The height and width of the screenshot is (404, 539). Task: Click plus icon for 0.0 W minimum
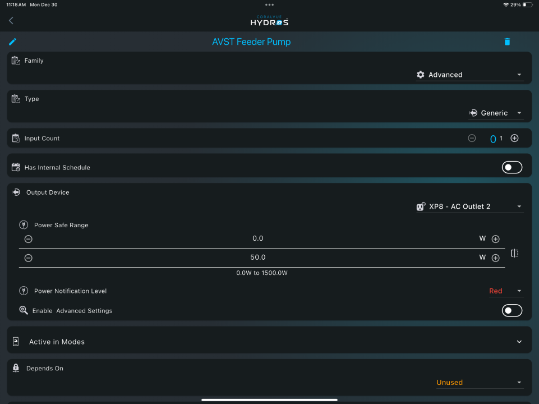pos(495,239)
